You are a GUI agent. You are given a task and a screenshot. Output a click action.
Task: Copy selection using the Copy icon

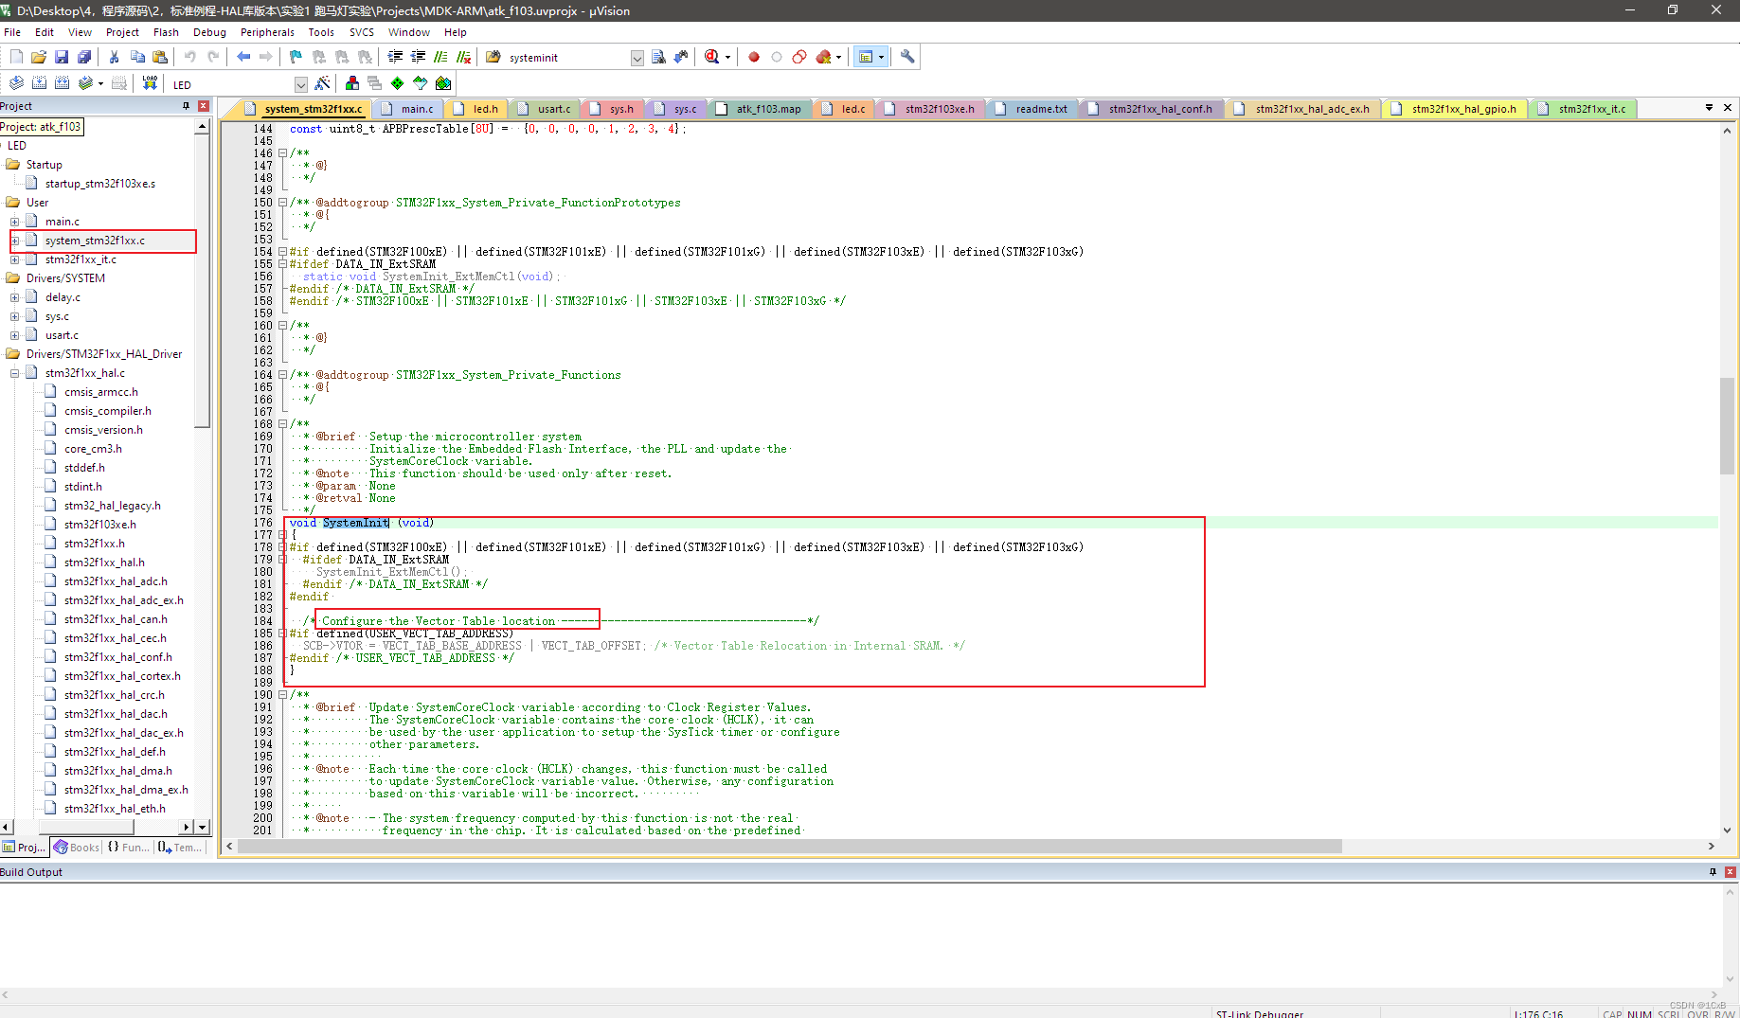[x=137, y=57]
